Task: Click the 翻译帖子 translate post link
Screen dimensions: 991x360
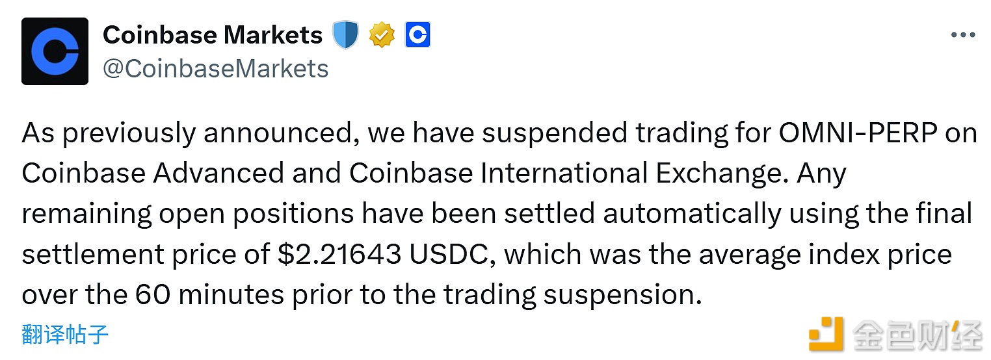Action: point(65,335)
